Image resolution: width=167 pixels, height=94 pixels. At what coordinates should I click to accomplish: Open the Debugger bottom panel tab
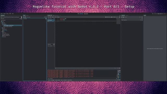[53, 80]
